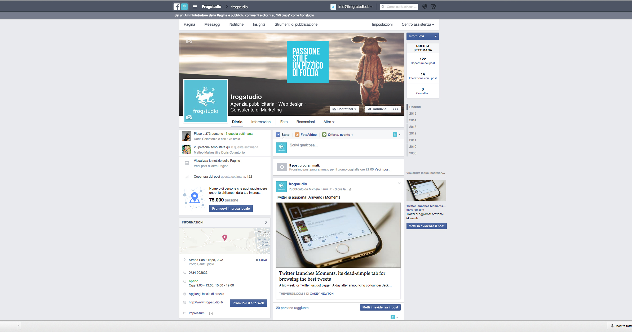The width and height of the screenshot is (632, 332).
Task: Open the frog-studio.it website link
Action: coord(206,302)
